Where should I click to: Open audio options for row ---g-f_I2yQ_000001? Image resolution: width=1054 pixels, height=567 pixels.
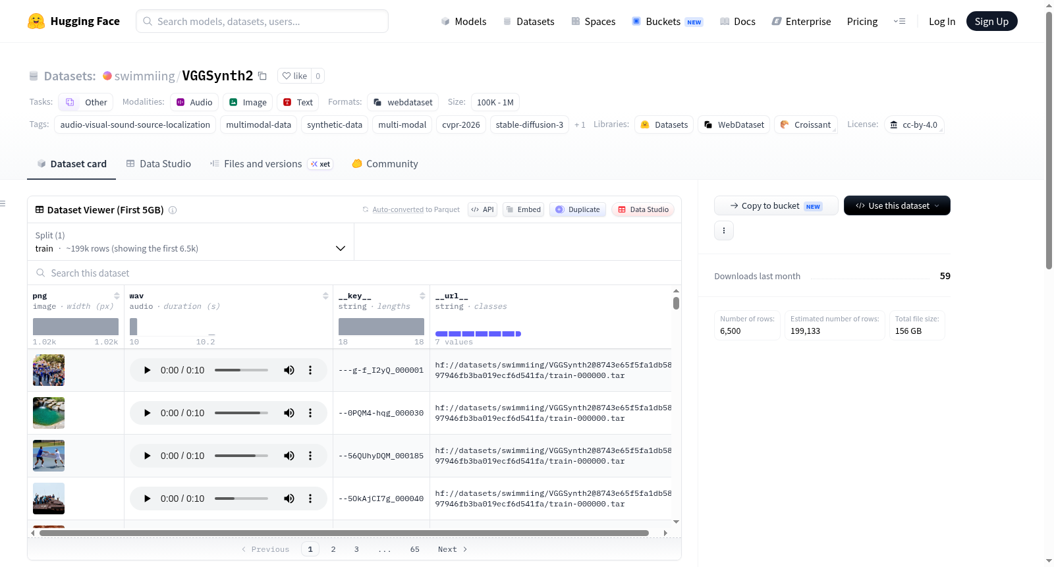pos(310,370)
